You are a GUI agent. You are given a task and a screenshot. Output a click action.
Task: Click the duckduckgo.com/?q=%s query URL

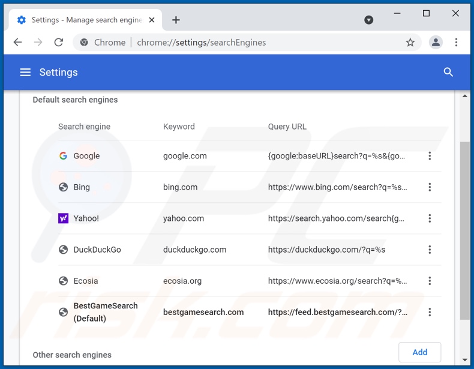pyautogui.click(x=326, y=250)
